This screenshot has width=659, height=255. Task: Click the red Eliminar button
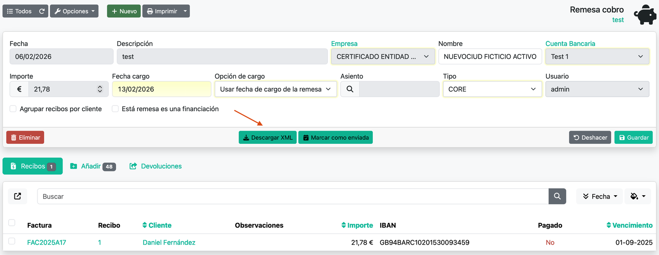click(25, 138)
